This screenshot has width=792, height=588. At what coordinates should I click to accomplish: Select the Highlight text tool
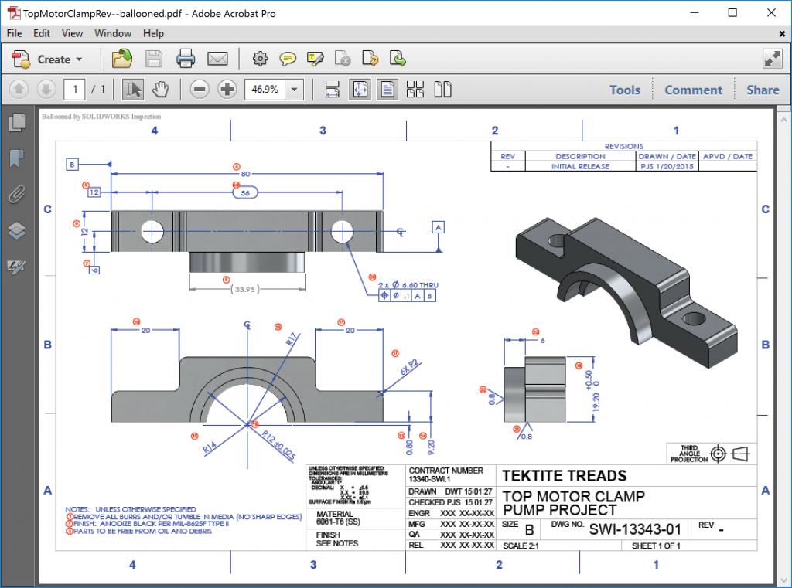(x=316, y=59)
